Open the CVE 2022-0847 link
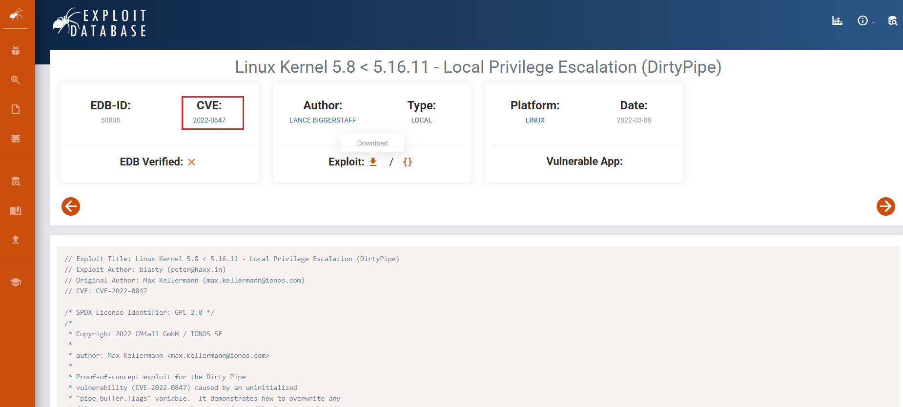This screenshot has height=407, width=903. click(x=209, y=120)
